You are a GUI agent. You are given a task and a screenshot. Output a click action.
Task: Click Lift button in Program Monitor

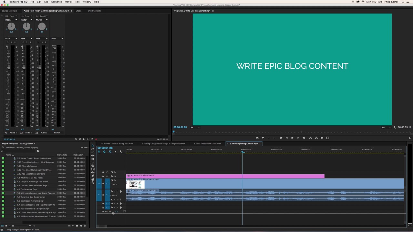pos(311,138)
